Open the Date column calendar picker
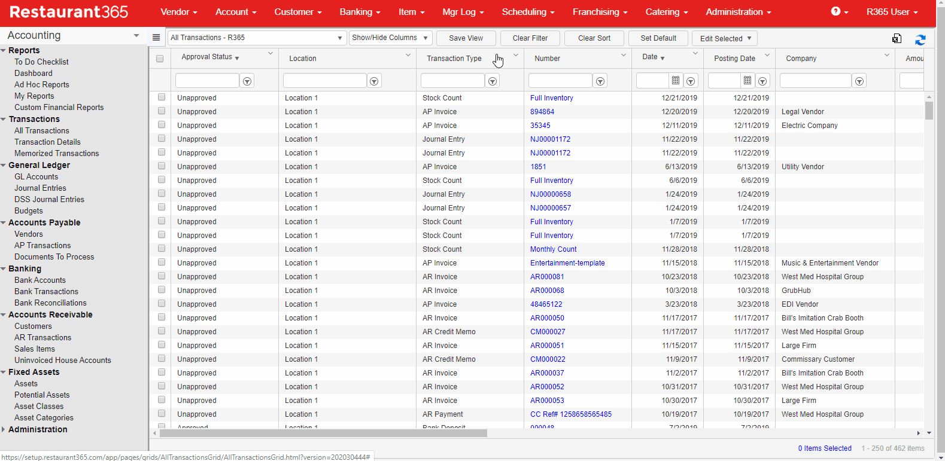 point(676,81)
